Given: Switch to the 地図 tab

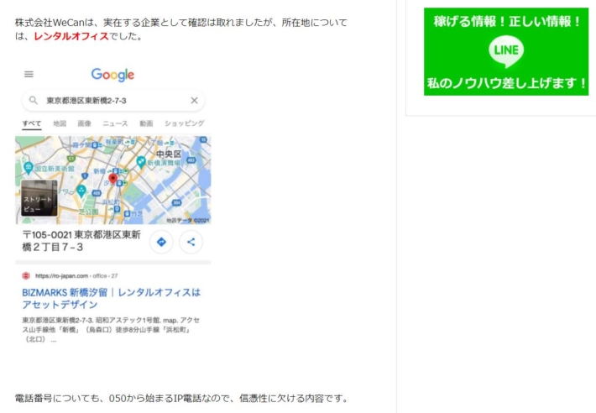Looking at the screenshot, I should pos(60,123).
